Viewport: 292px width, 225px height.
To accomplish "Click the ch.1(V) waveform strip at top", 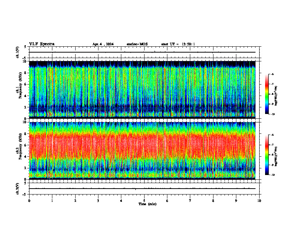I will point(144,52).
